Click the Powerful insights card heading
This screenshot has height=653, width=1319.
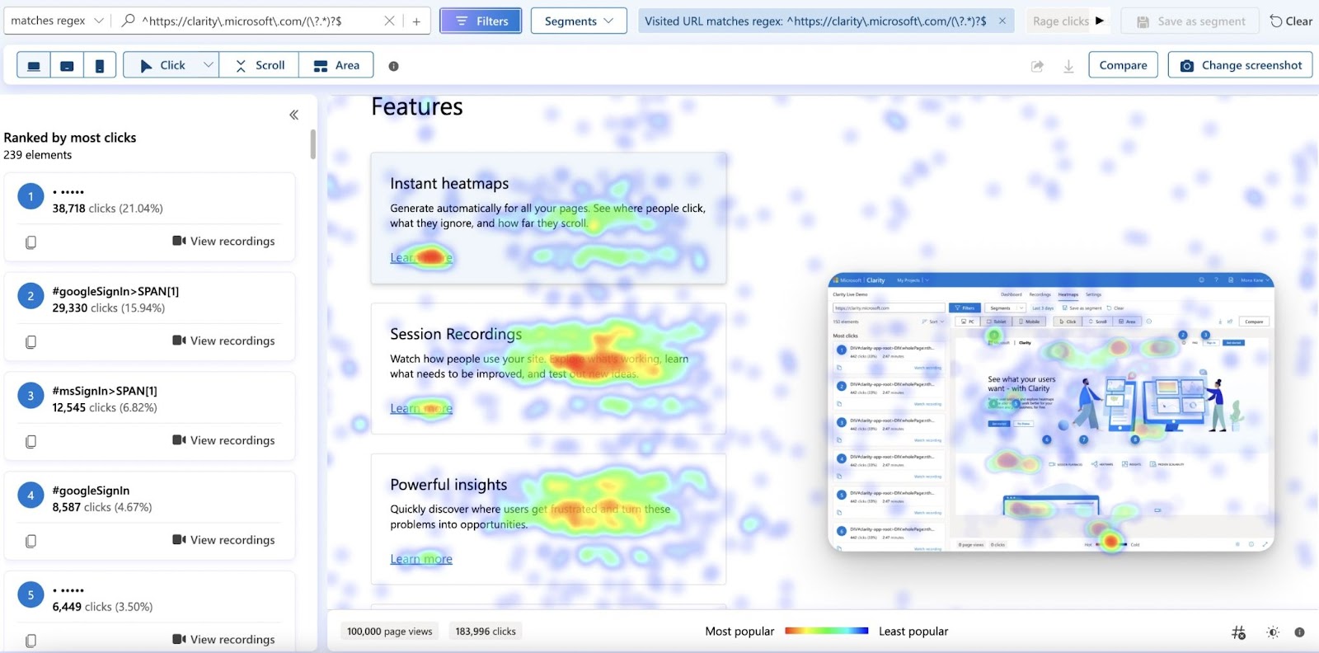pos(448,485)
